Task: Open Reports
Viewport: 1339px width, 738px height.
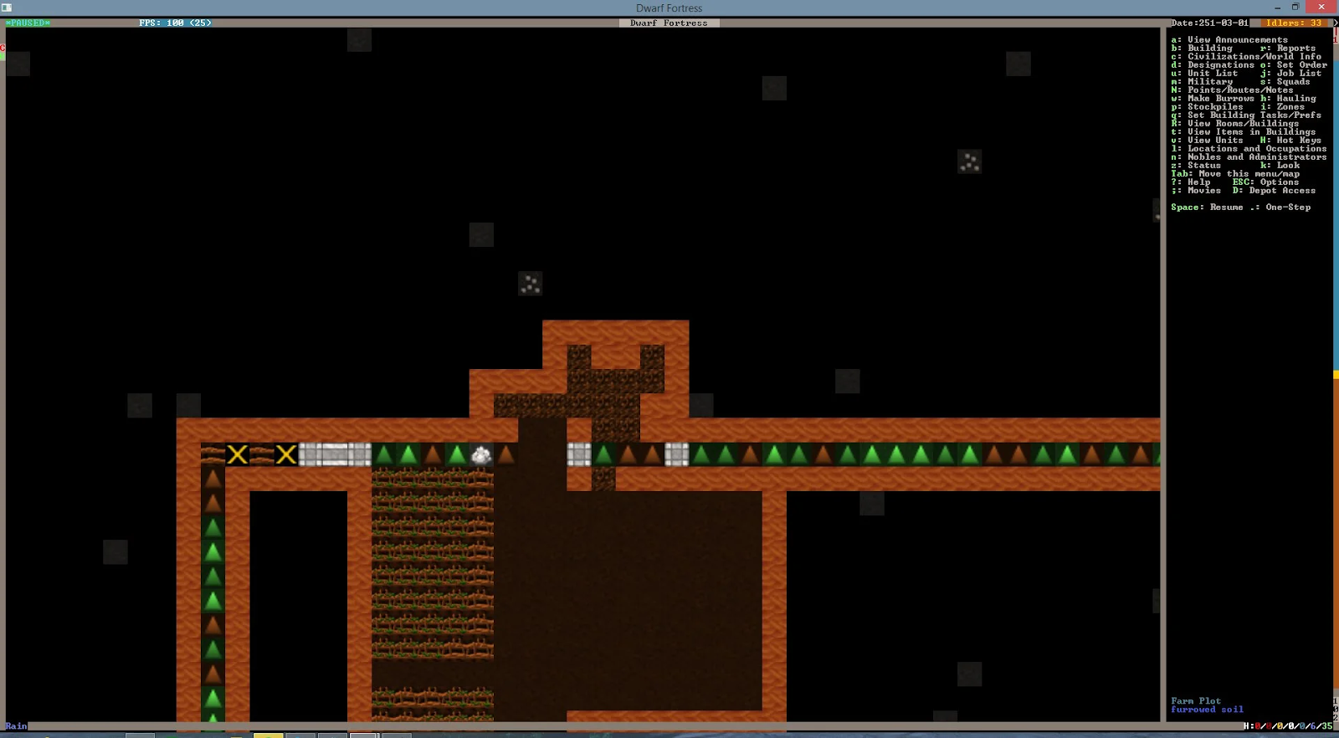Action: coord(1288,49)
